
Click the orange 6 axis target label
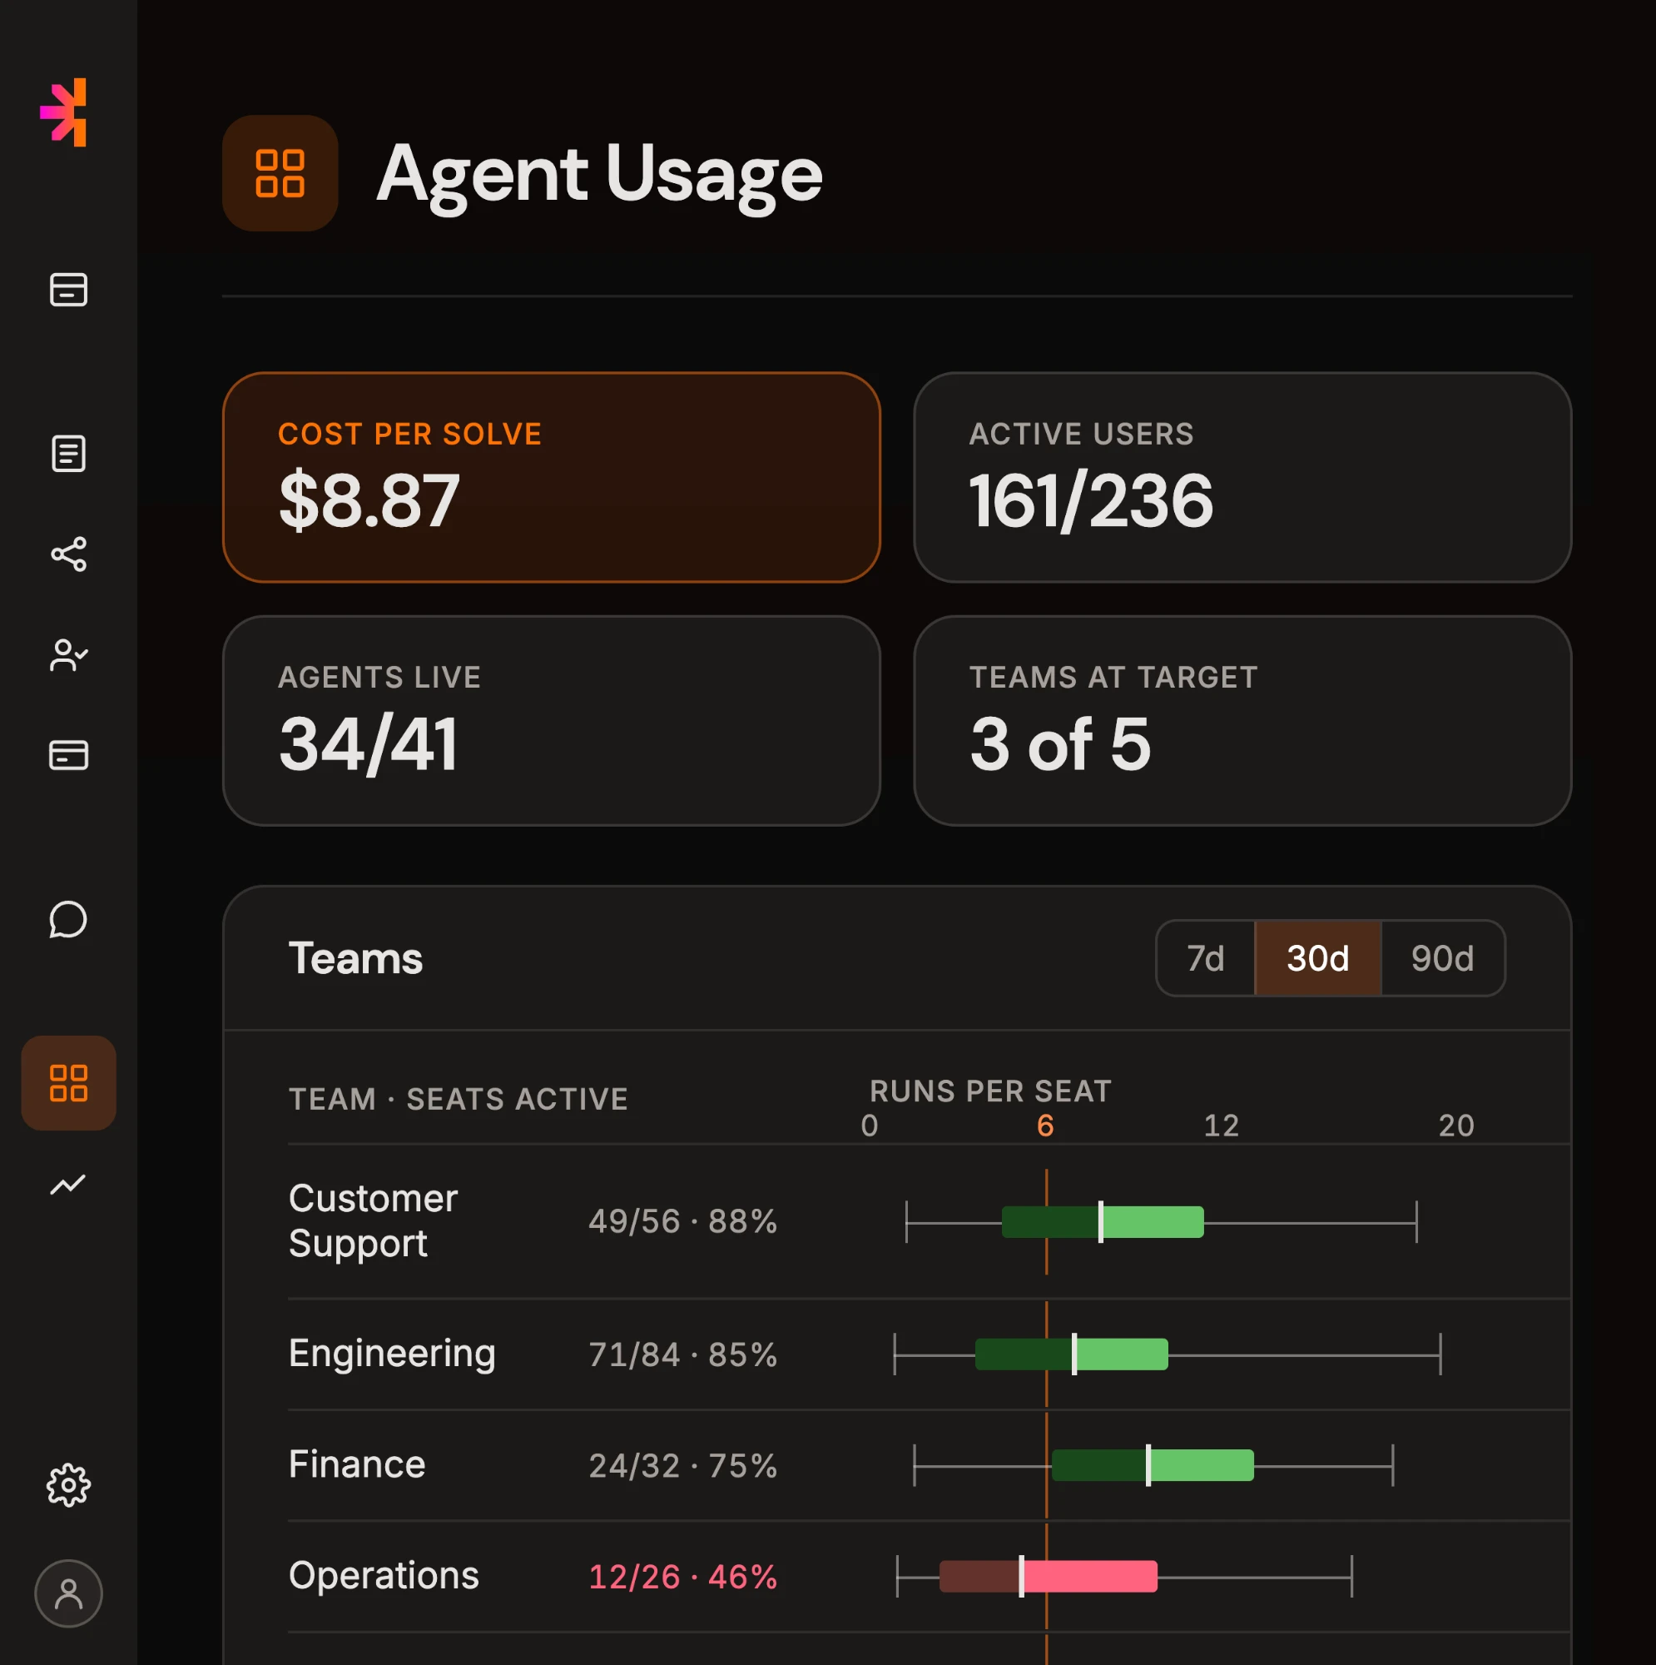pos(1045,1126)
